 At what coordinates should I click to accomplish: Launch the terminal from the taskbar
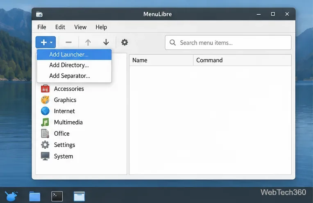[57, 196]
